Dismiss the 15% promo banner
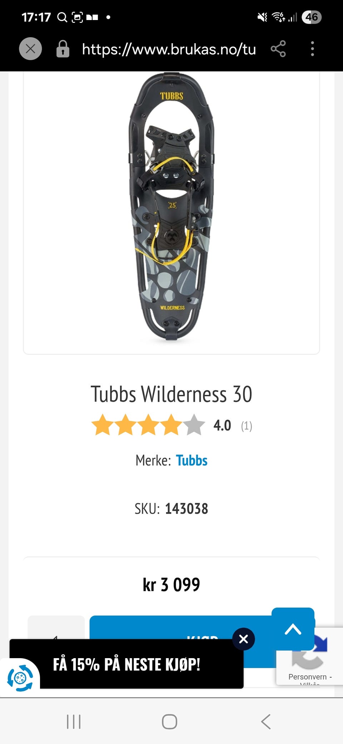343x744 pixels. point(243,639)
